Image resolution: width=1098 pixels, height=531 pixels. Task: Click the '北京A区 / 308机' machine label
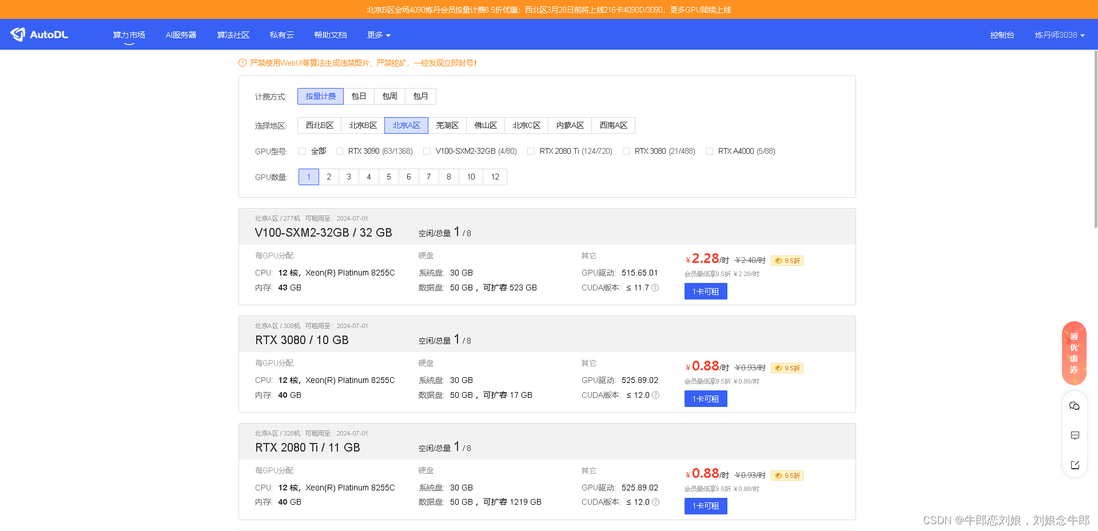pos(277,326)
